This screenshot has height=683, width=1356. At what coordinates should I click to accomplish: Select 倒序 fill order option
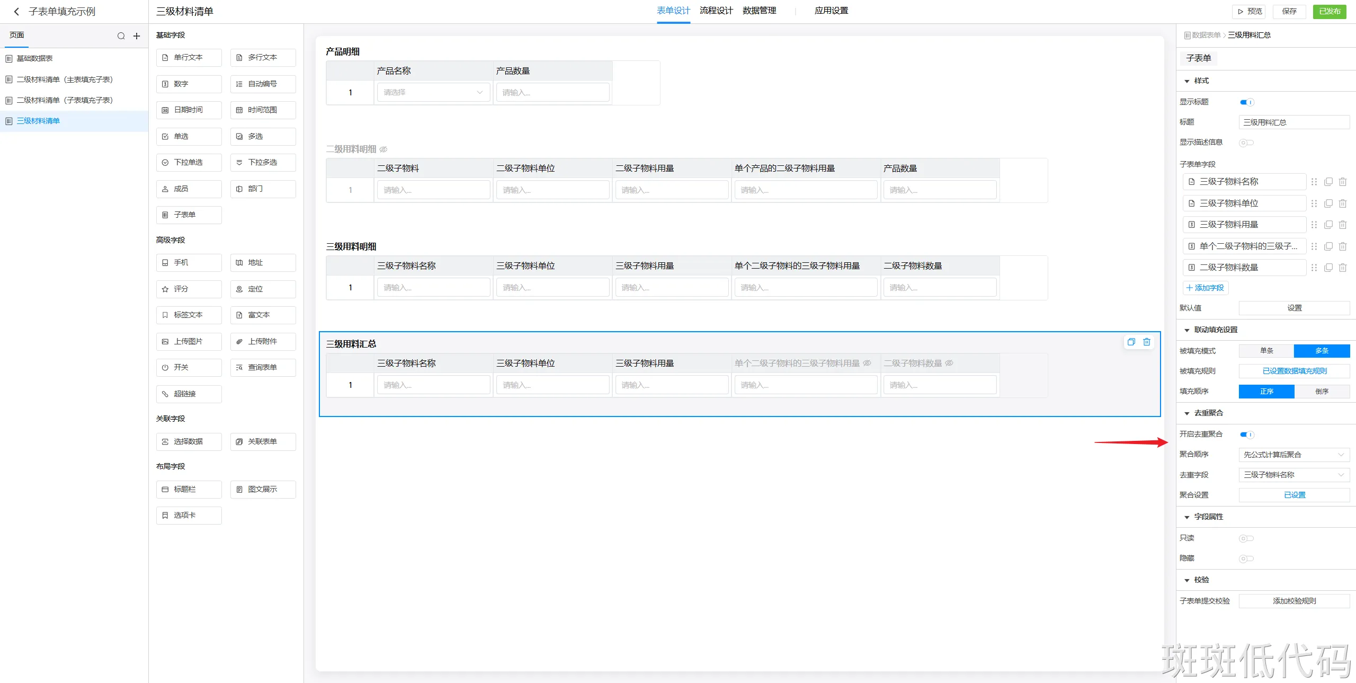(1322, 392)
